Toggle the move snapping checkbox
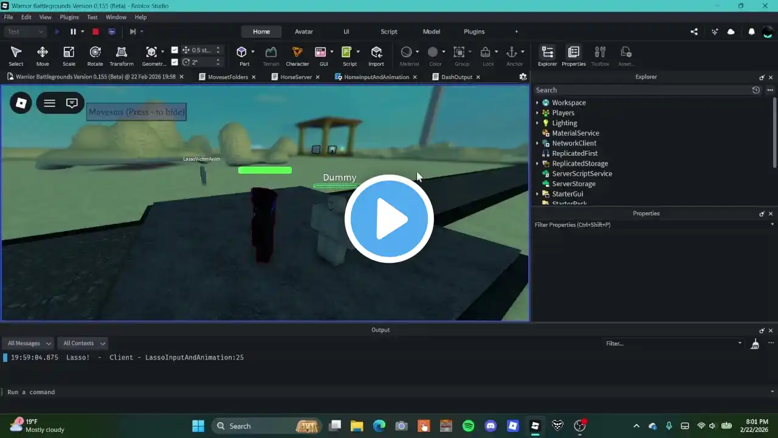This screenshot has width=778, height=438. [x=174, y=50]
